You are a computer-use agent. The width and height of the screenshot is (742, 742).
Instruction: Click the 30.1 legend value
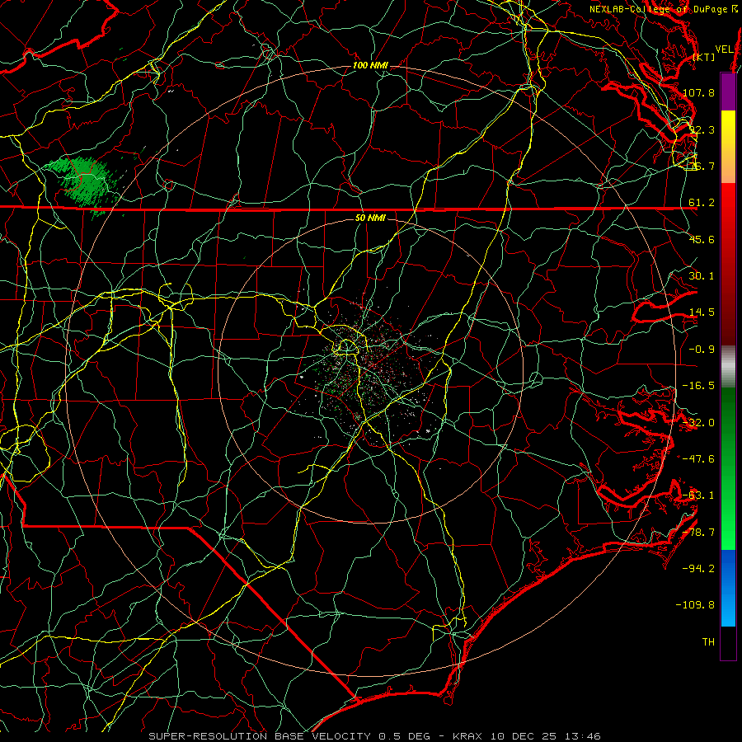point(702,276)
